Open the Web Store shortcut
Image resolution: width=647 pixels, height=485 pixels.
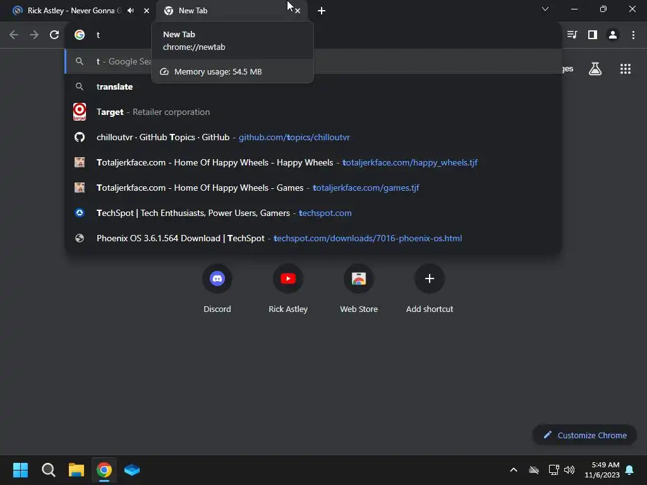click(x=359, y=289)
